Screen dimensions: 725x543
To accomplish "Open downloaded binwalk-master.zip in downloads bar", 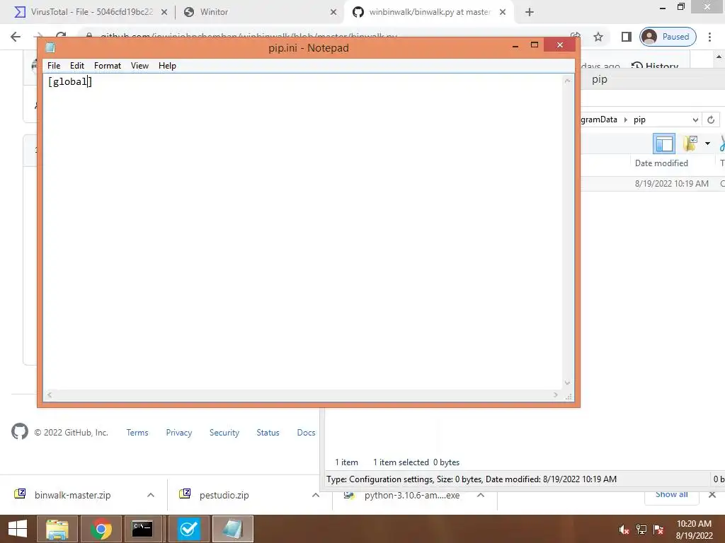I will click(73, 495).
